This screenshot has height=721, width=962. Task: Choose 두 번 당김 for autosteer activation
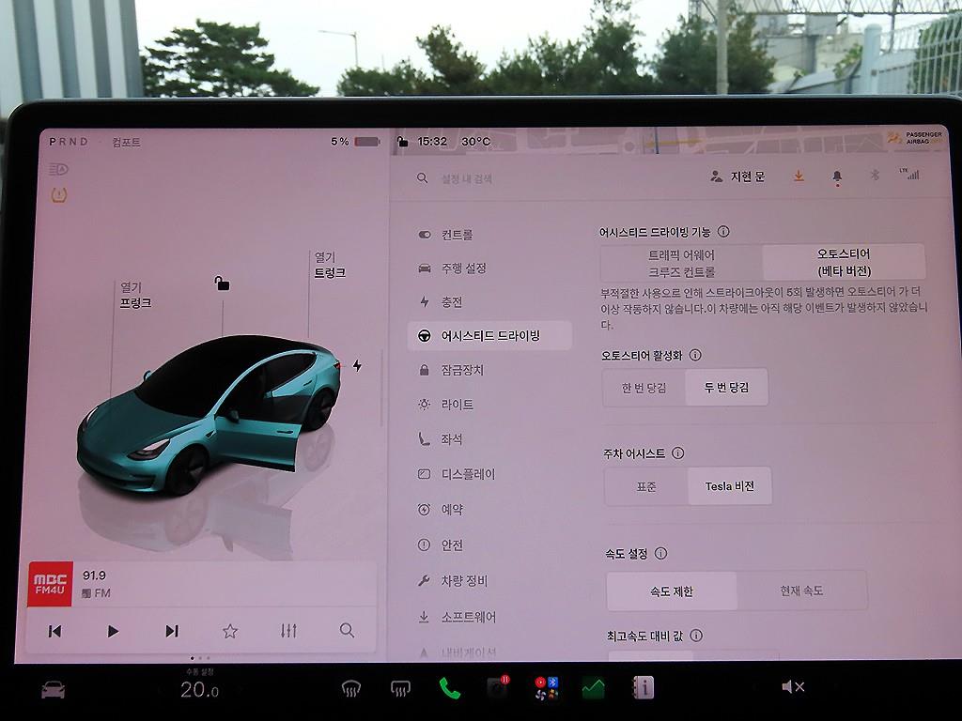coord(726,387)
